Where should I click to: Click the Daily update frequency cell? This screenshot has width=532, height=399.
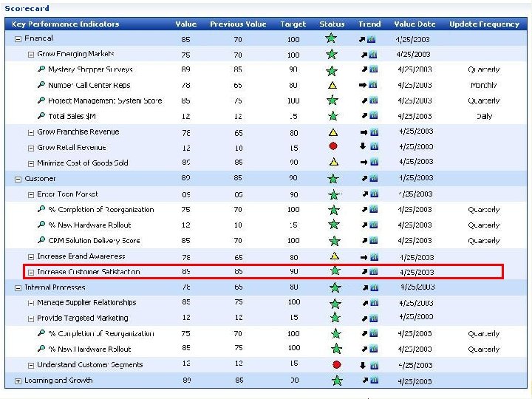(x=484, y=116)
